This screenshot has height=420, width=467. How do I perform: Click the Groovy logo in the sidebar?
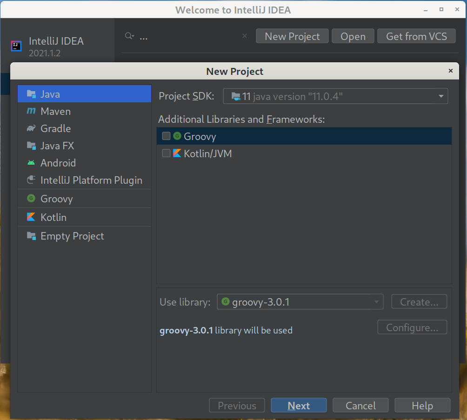tap(31, 198)
